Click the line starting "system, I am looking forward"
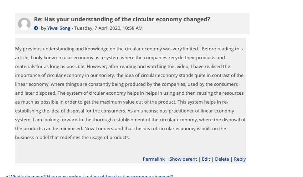303x177 pixels. 130,120
